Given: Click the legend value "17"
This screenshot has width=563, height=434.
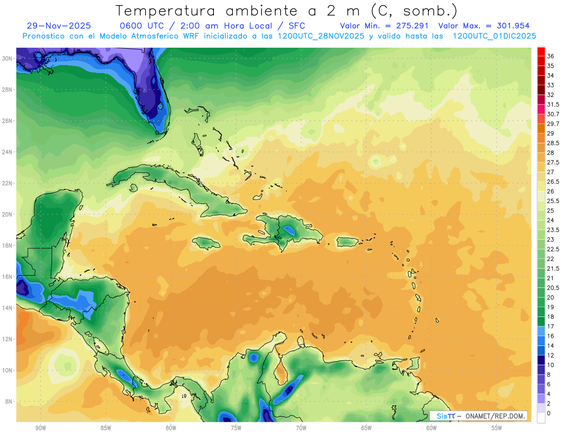Looking at the screenshot, I should pos(551,326).
